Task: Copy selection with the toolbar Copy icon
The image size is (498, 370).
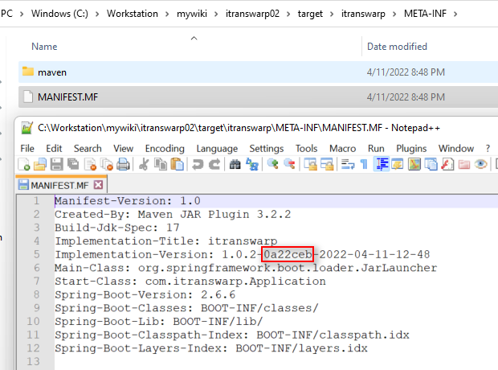Action: [161, 164]
